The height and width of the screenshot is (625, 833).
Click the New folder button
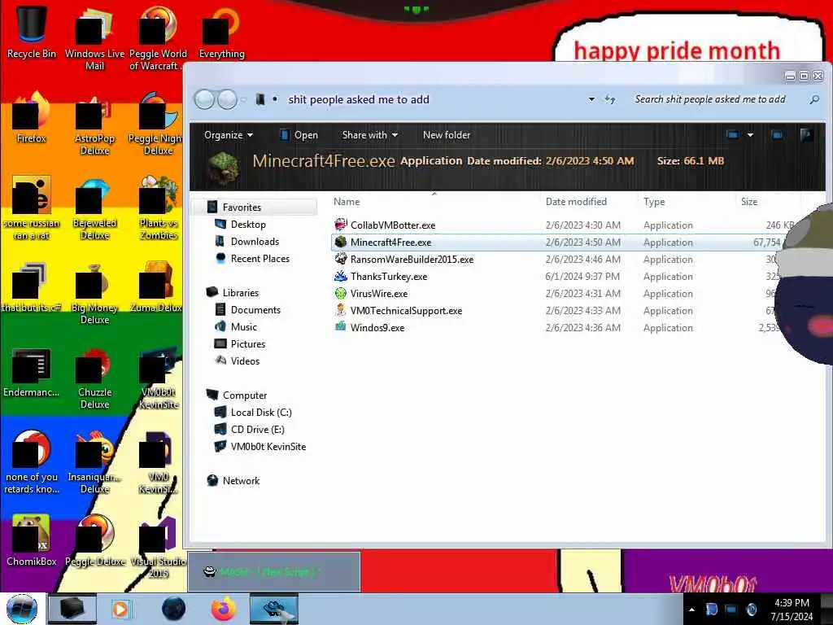(x=447, y=135)
